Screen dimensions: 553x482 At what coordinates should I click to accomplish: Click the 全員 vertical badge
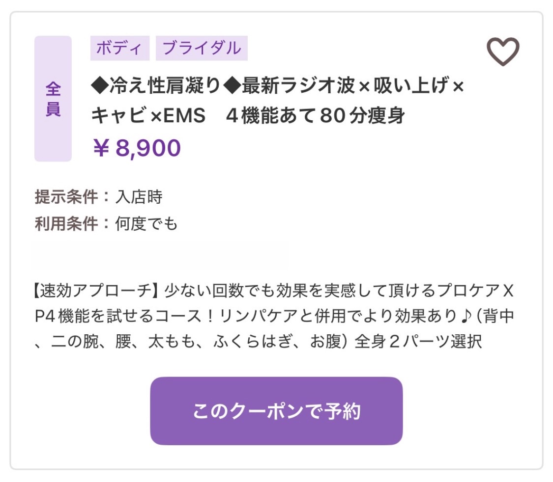pos(53,99)
